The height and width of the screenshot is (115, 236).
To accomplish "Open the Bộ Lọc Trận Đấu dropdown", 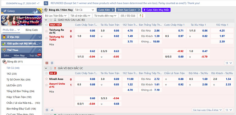I will pos(56,15).
